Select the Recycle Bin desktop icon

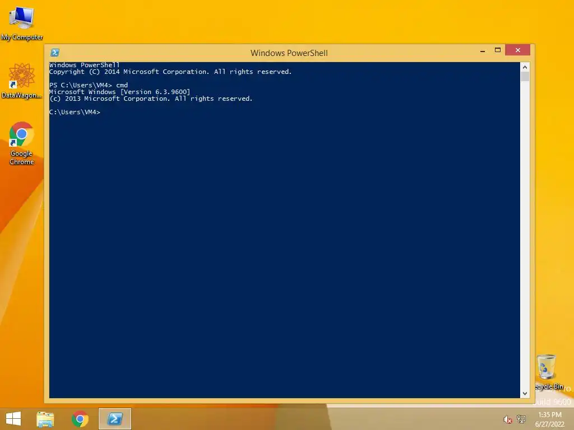(x=548, y=372)
